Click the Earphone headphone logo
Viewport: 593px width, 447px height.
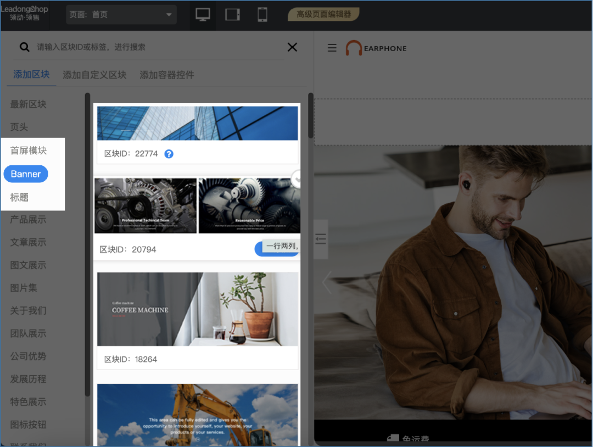pos(354,48)
